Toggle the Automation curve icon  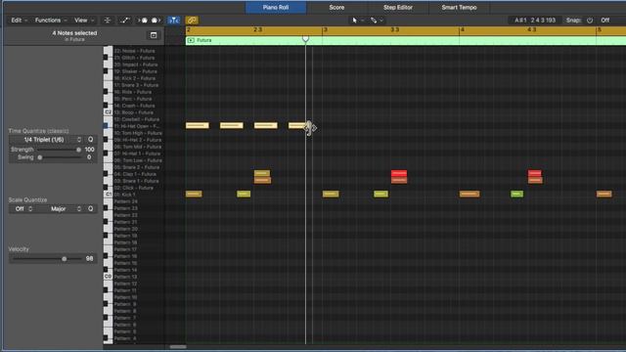[125, 20]
